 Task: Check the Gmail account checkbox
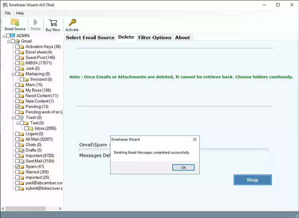(x=13, y=41)
